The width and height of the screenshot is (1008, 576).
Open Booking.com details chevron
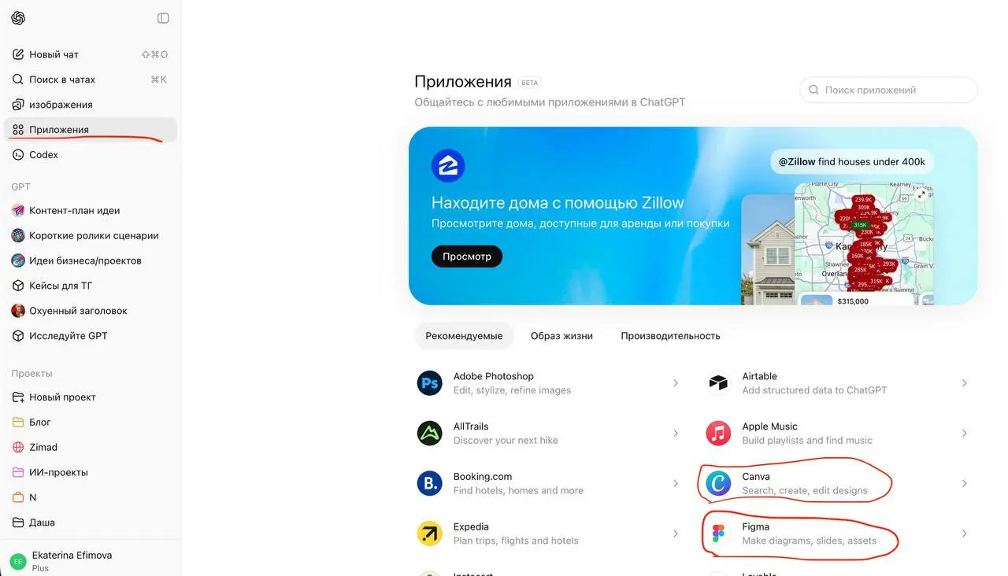pyautogui.click(x=676, y=483)
